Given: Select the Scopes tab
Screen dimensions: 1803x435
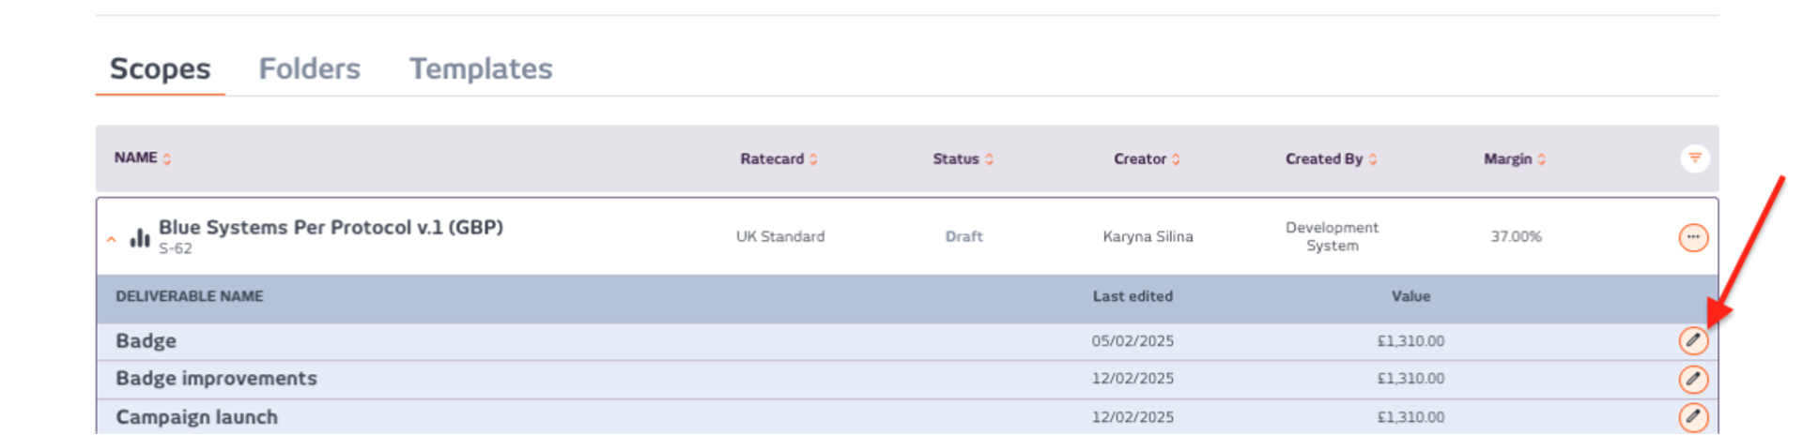Looking at the screenshot, I should coord(160,68).
